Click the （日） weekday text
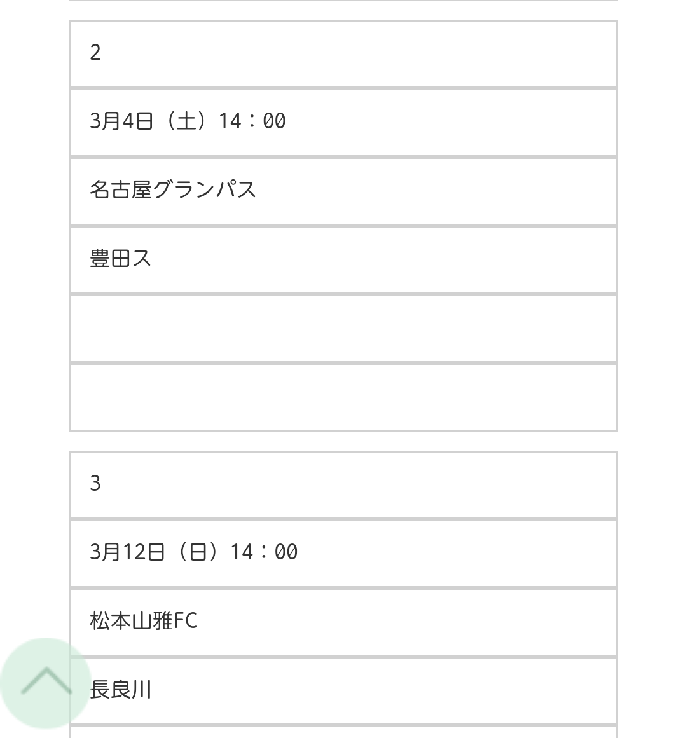 coord(198,552)
